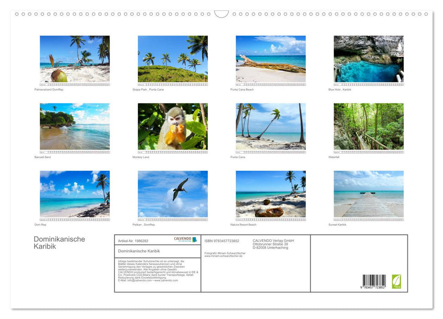Image resolution: width=443 pixels, height=319 pixels.
Task: Select the Monkey Land monkey picture
Action: [172, 126]
